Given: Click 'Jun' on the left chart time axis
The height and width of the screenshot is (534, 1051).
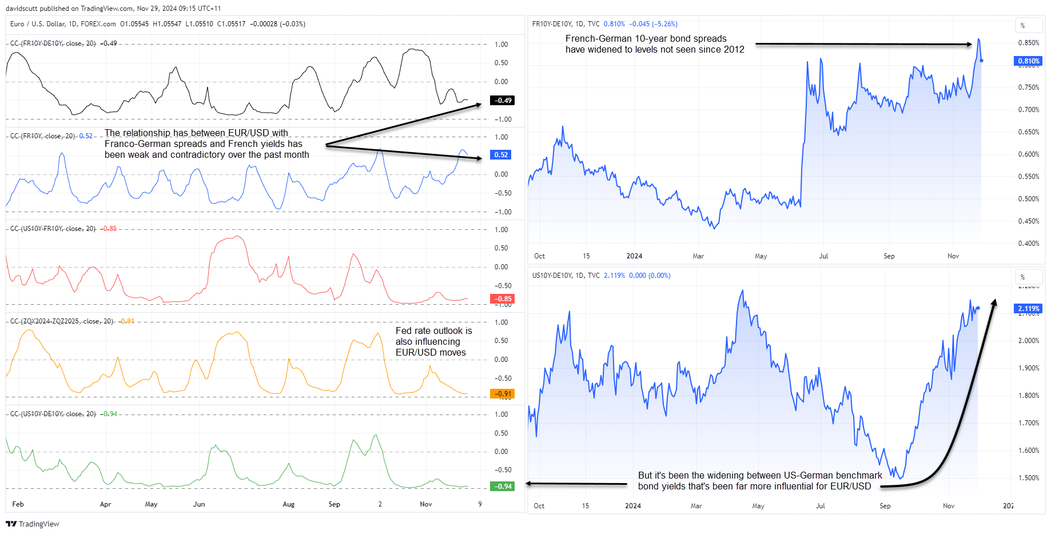Looking at the screenshot, I should point(199,504).
